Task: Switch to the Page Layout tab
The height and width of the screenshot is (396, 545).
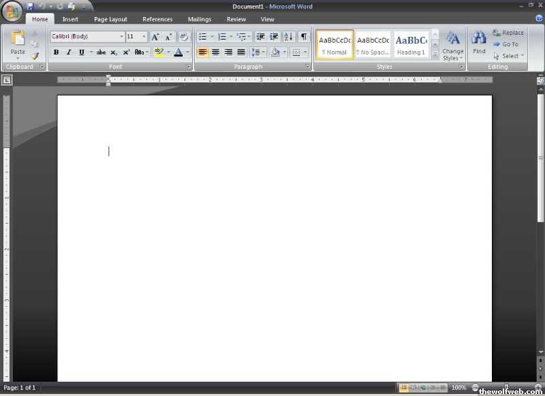Action: (x=110, y=19)
